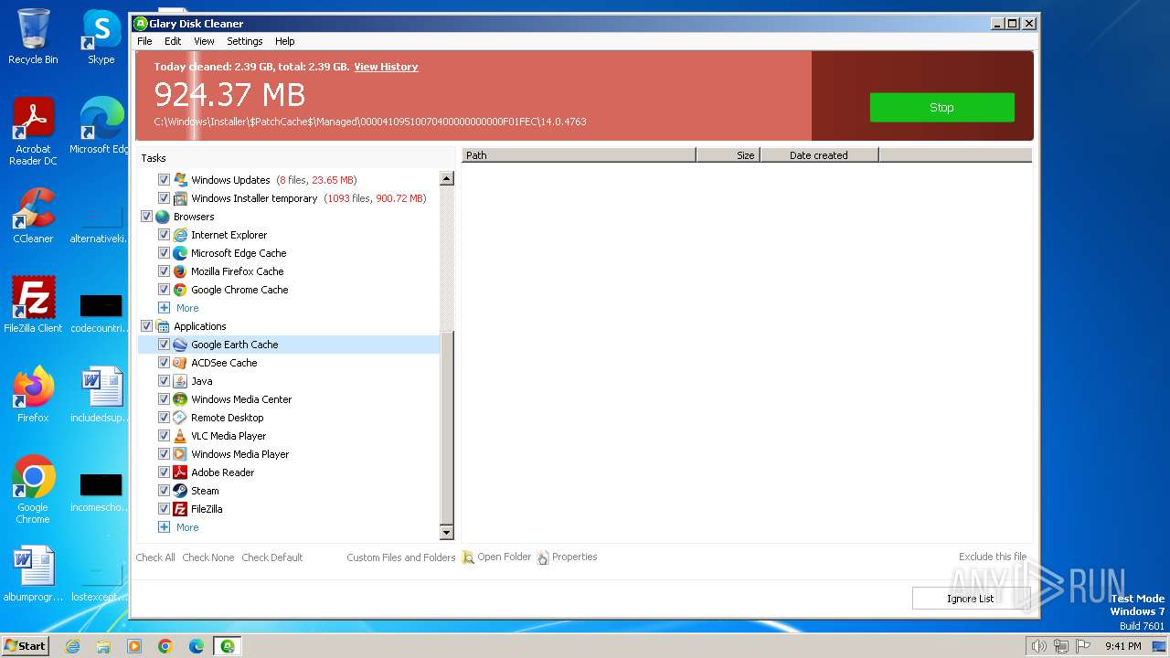This screenshot has height=658, width=1170.
Task: Click the Adobe Reader icon in tasks
Action: [180, 472]
